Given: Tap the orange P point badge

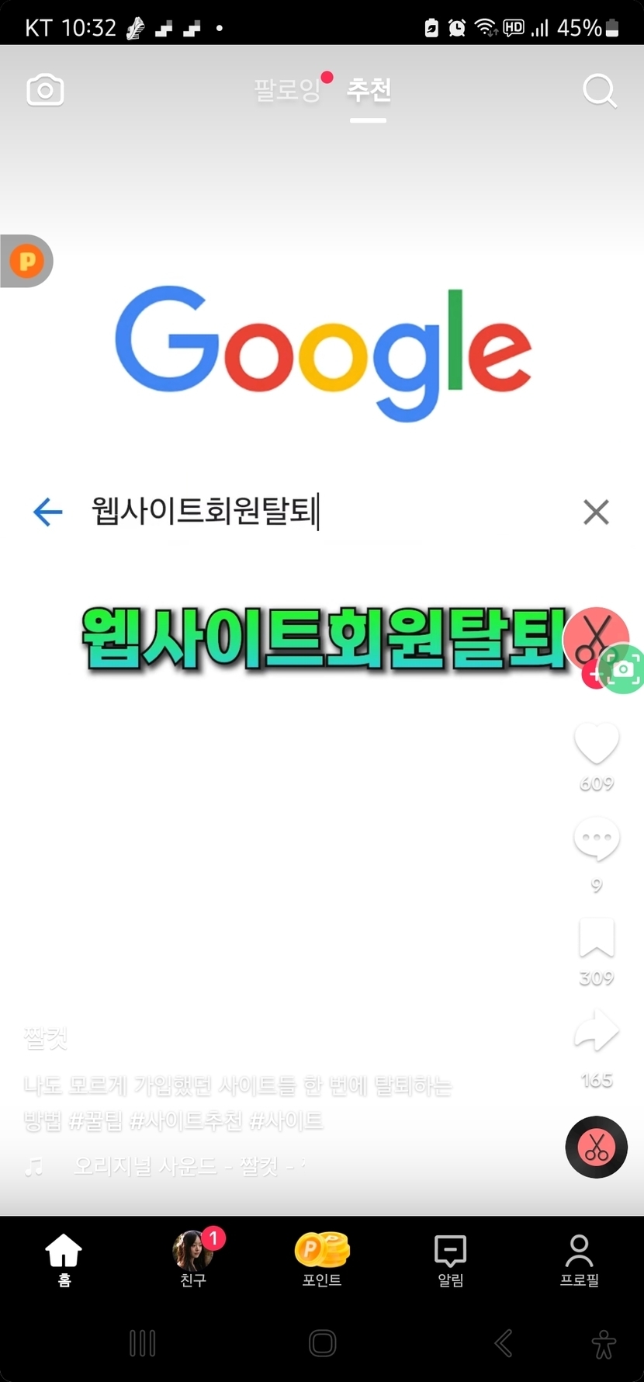Looking at the screenshot, I should pos(26,261).
